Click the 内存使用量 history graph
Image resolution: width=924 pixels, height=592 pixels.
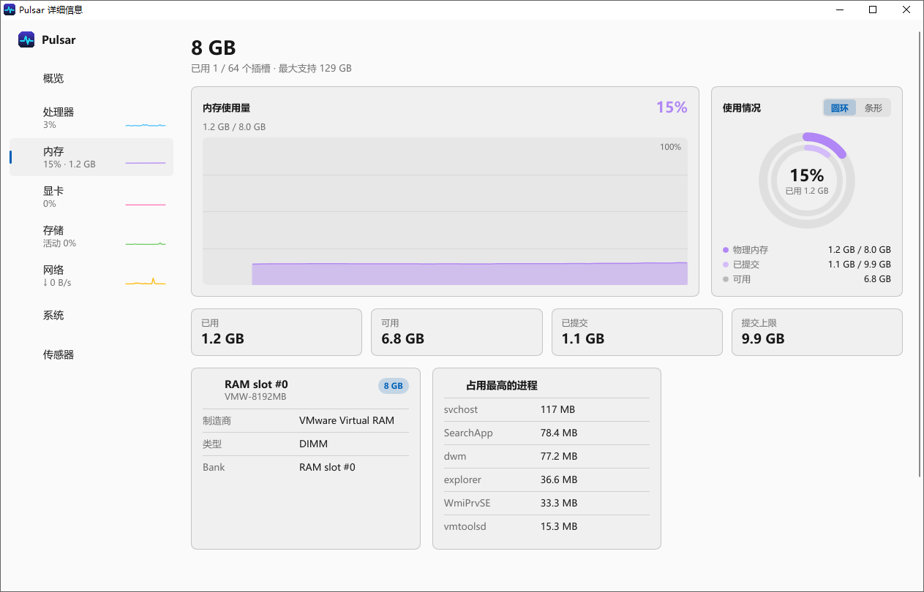pos(445,211)
